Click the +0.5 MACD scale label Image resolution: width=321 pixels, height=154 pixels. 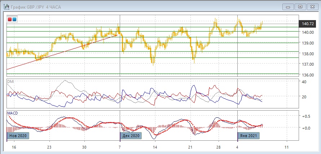coord(307,116)
